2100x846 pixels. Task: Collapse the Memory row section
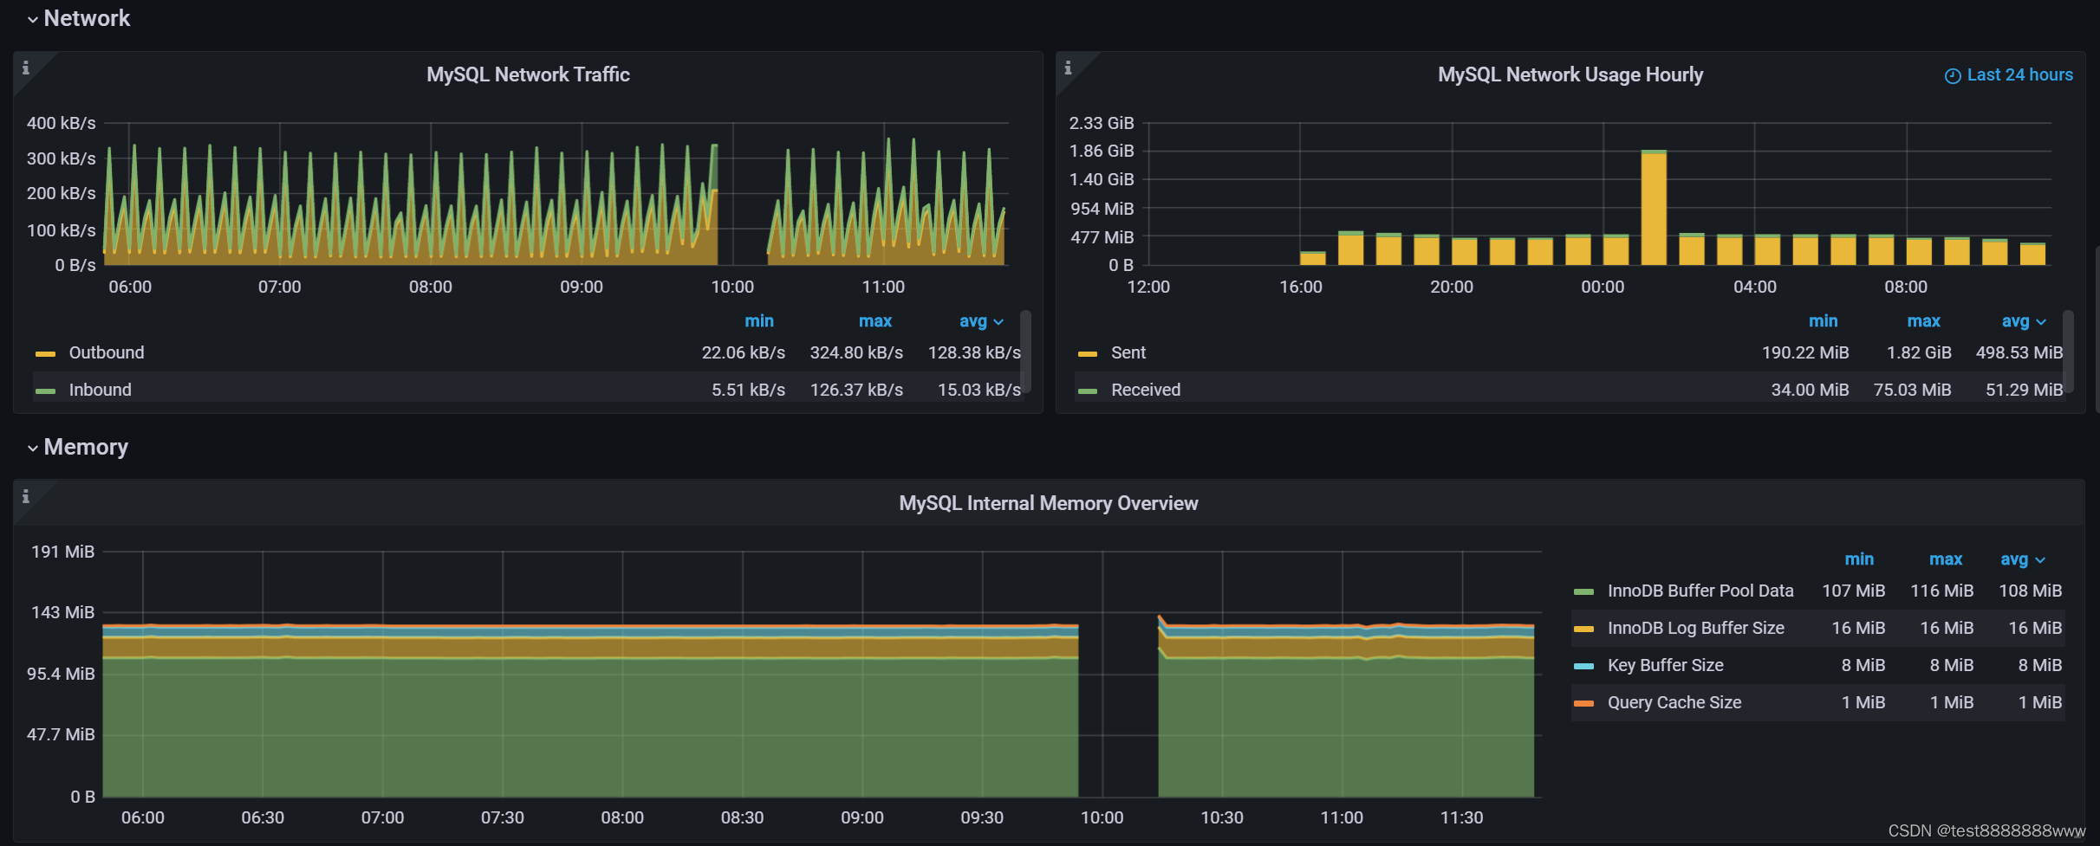coord(78,447)
